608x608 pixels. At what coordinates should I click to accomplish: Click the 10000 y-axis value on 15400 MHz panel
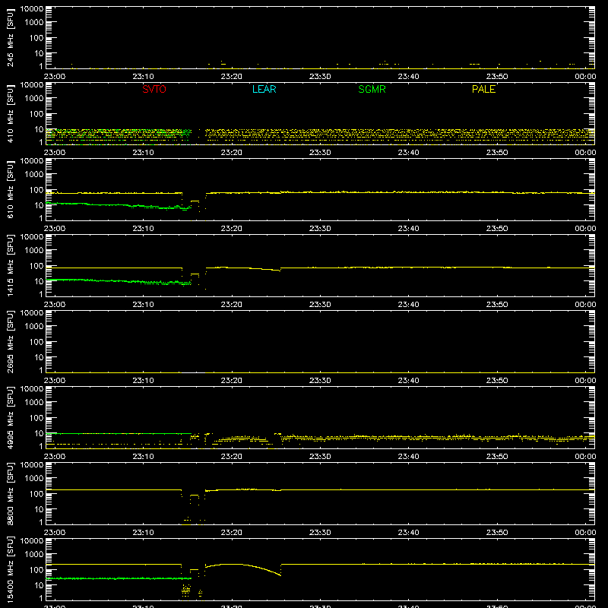pos(32,541)
